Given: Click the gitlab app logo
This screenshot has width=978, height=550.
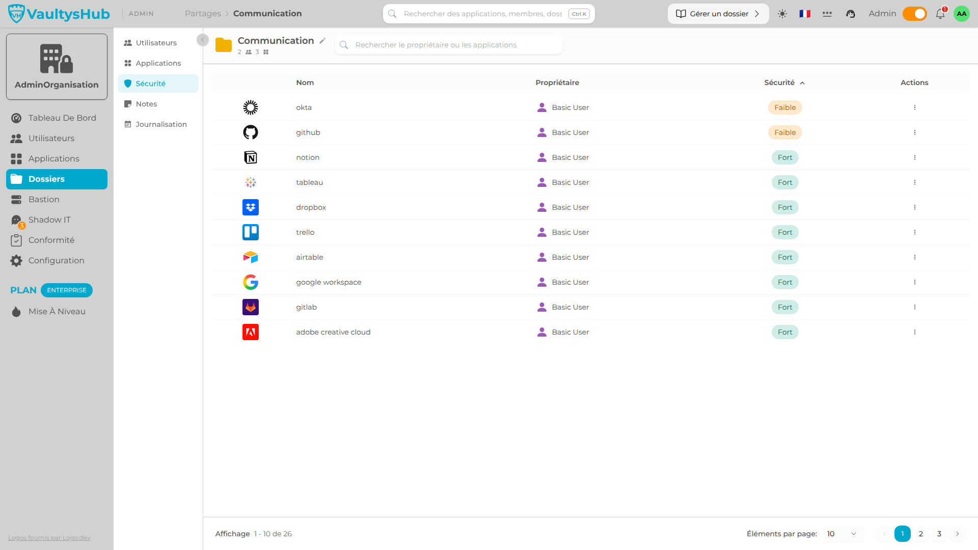Looking at the screenshot, I should 251,307.
